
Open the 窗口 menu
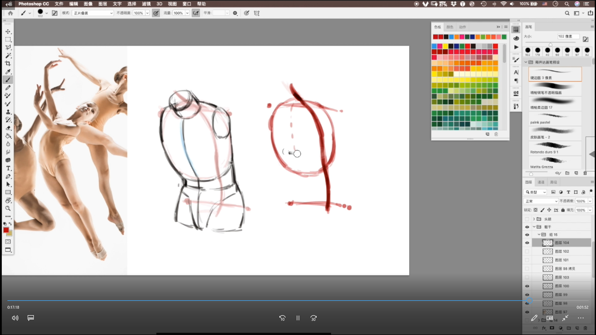click(187, 4)
